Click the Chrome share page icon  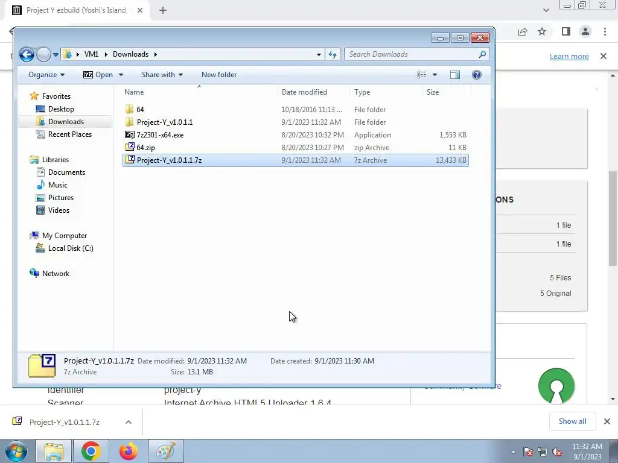523,31
